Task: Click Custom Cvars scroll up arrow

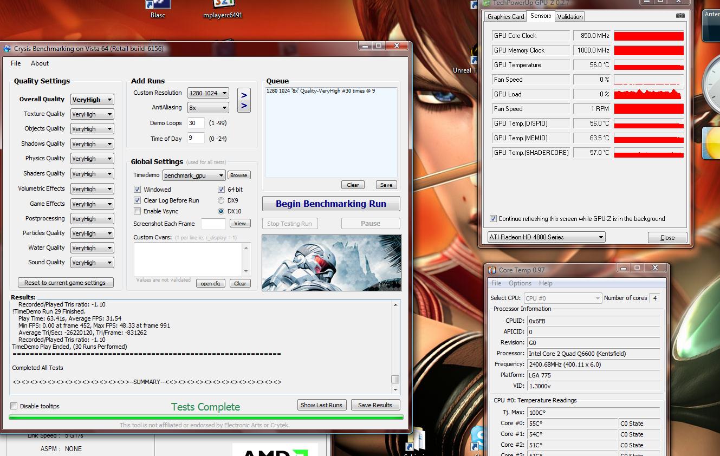Action: [247, 247]
